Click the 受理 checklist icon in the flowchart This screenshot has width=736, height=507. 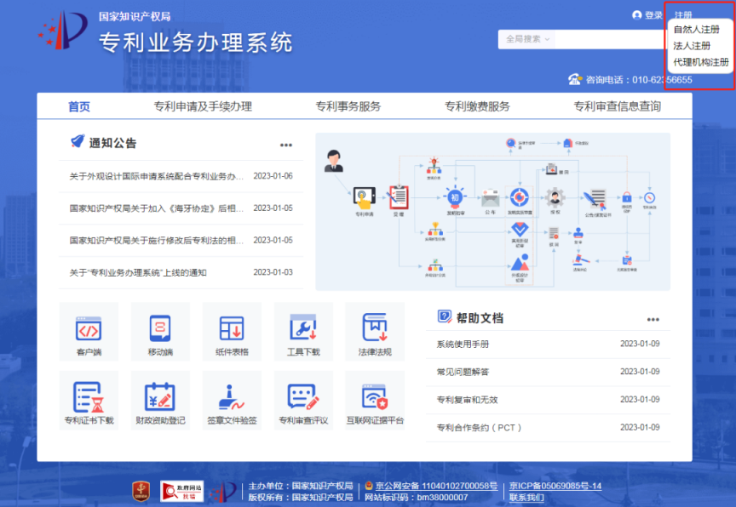[x=399, y=197]
